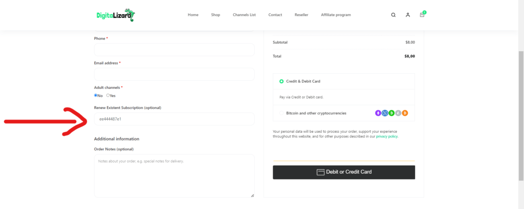Open the search magnifier icon in header
Image resolution: width=524 pixels, height=209 pixels.
tap(394, 15)
